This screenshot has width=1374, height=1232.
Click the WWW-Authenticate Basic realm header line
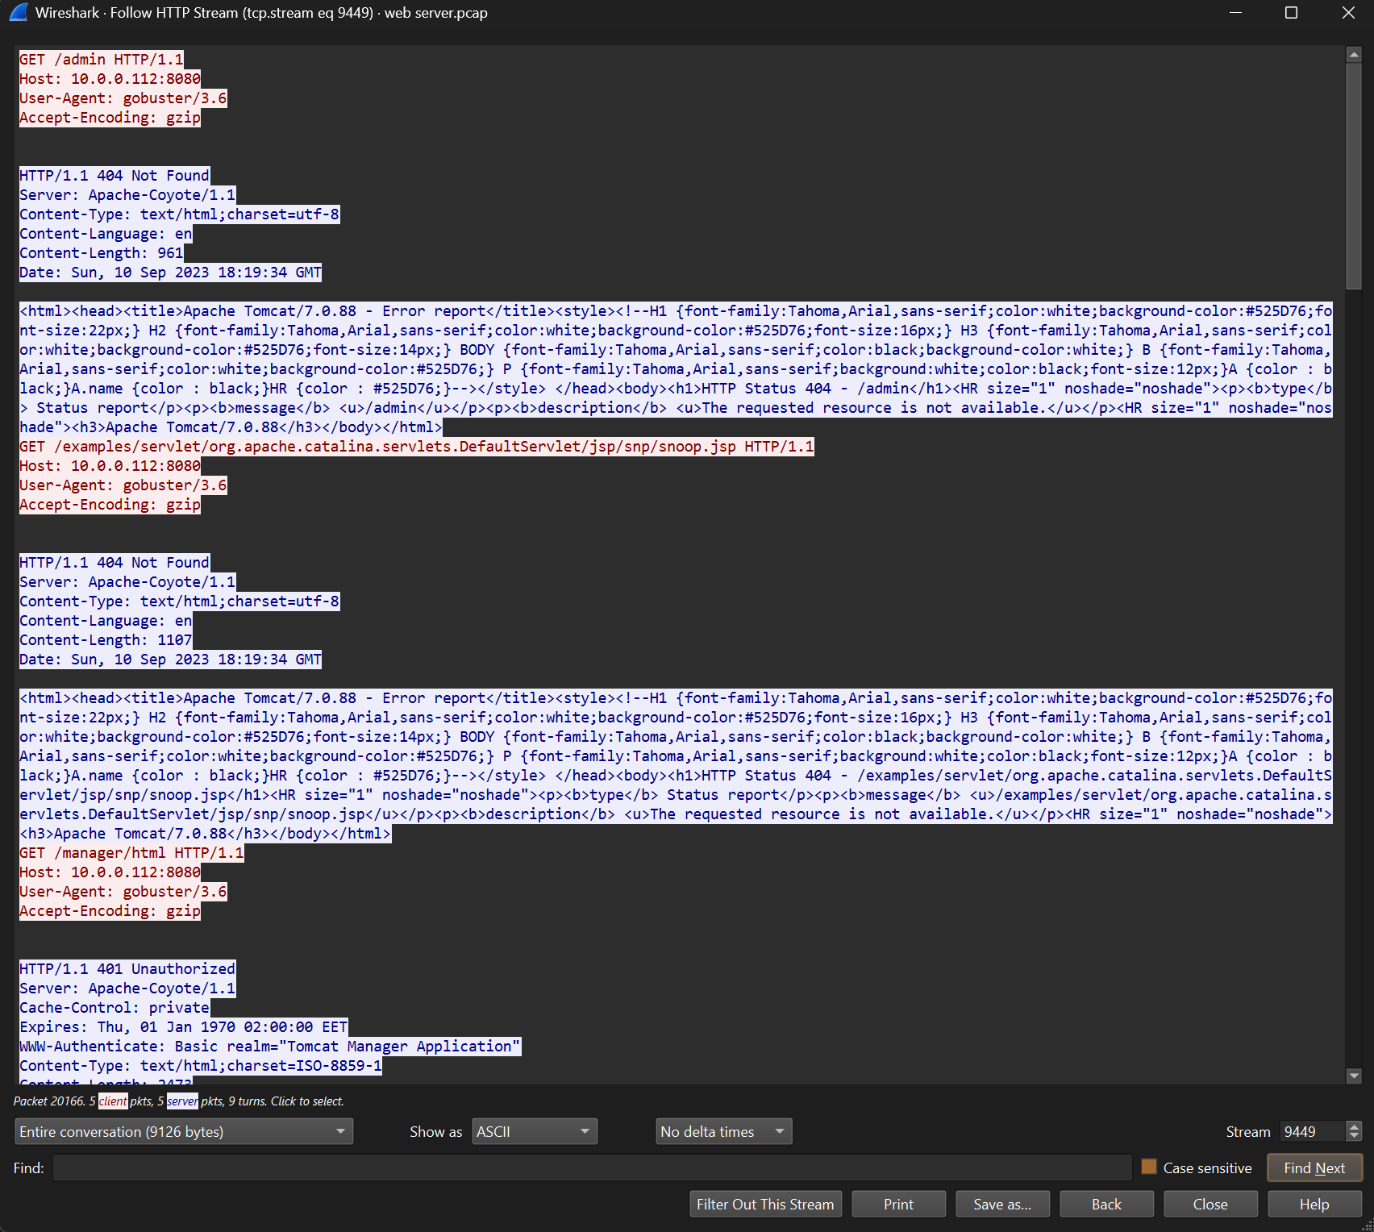[270, 1047]
